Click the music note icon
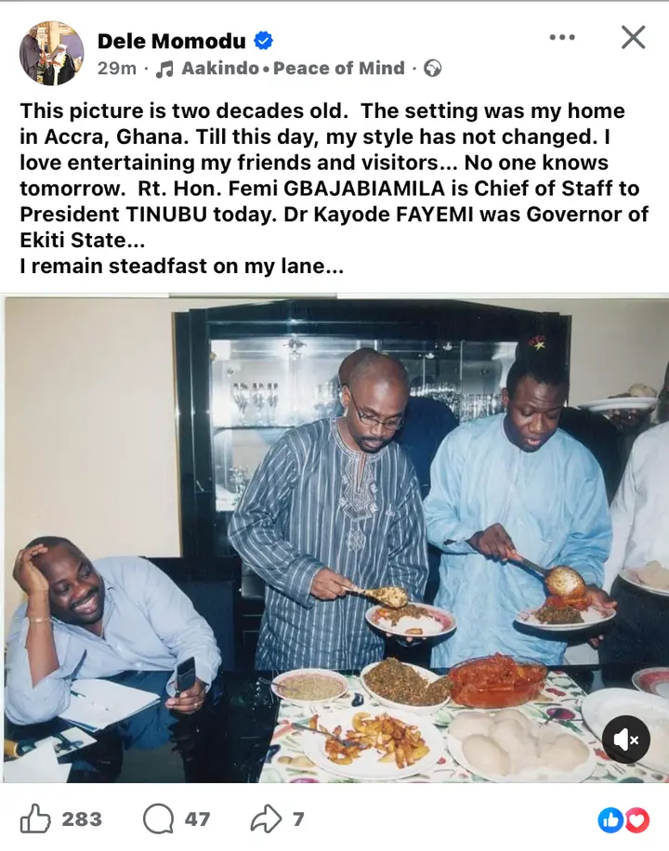 164,69
